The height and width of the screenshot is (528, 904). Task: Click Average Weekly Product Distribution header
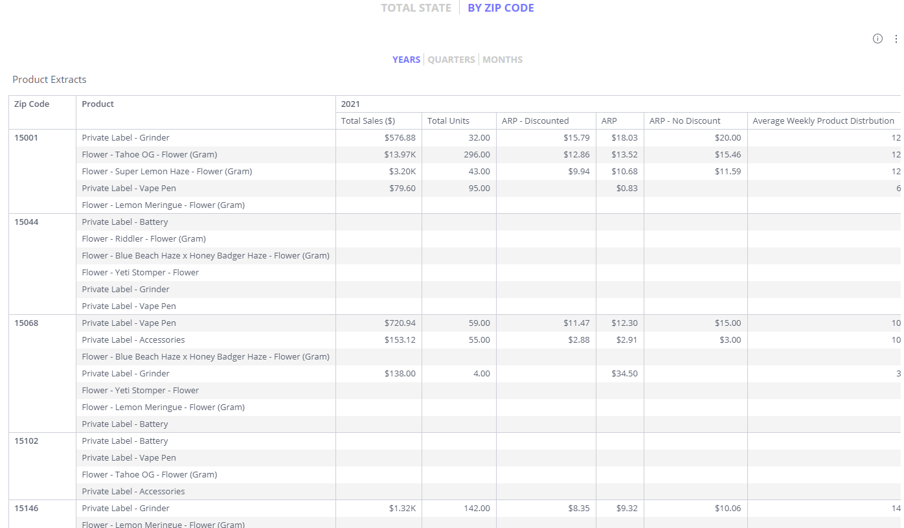(x=823, y=121)
